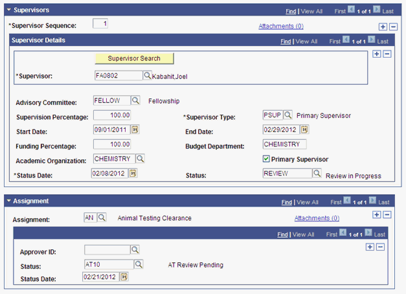Go to next row in Supervisors header

tap(377, 10)
